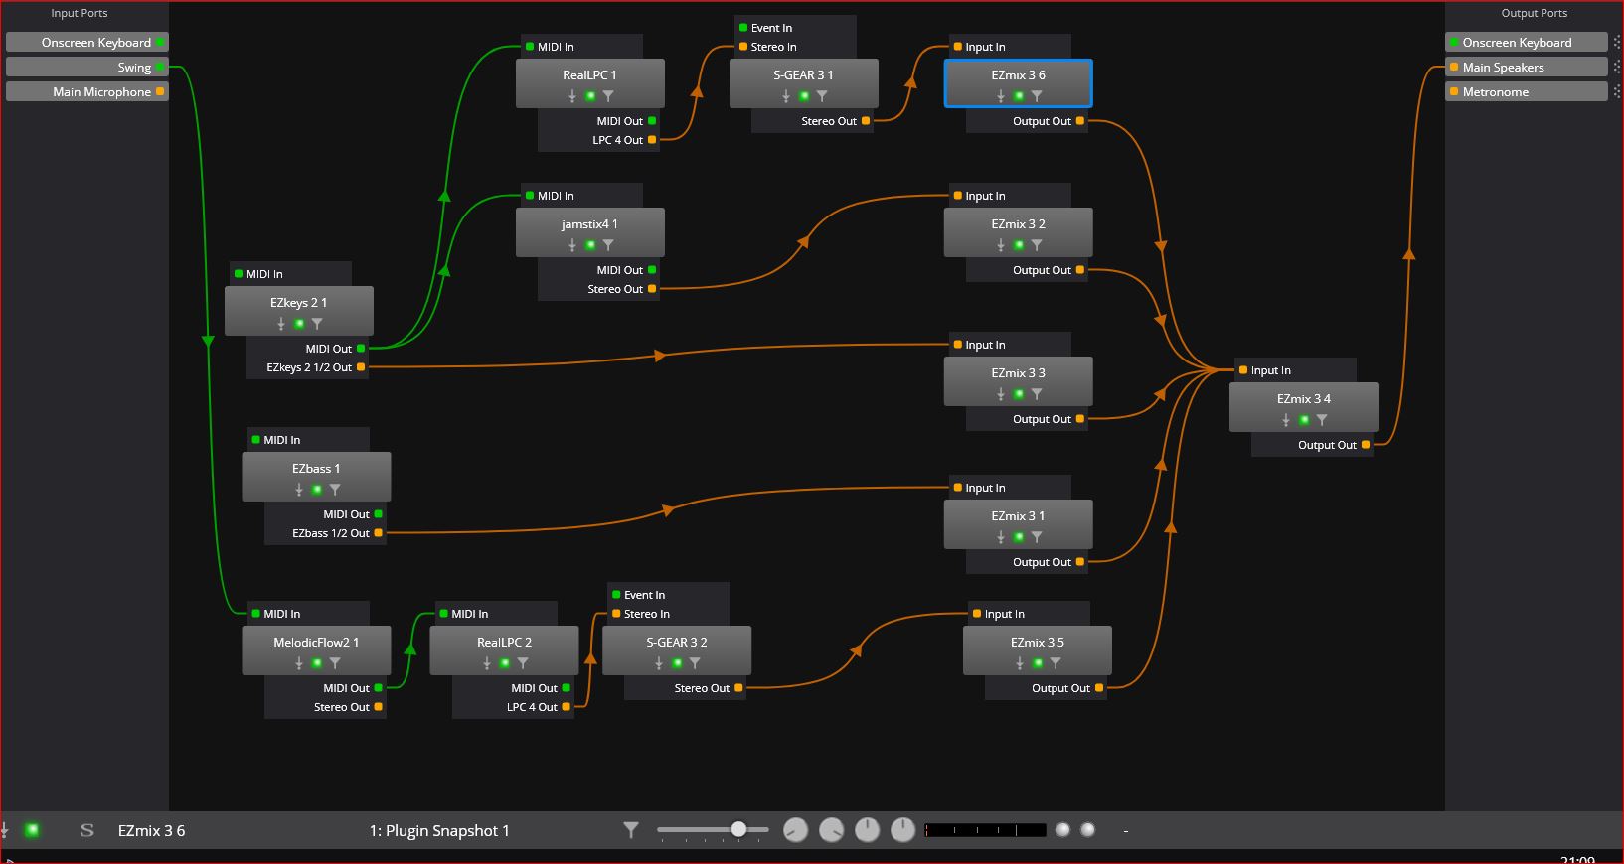Click the funnel icon on EZmix 3 1
Viewport: 1624px width, 864px height.
pos(1037,537)
